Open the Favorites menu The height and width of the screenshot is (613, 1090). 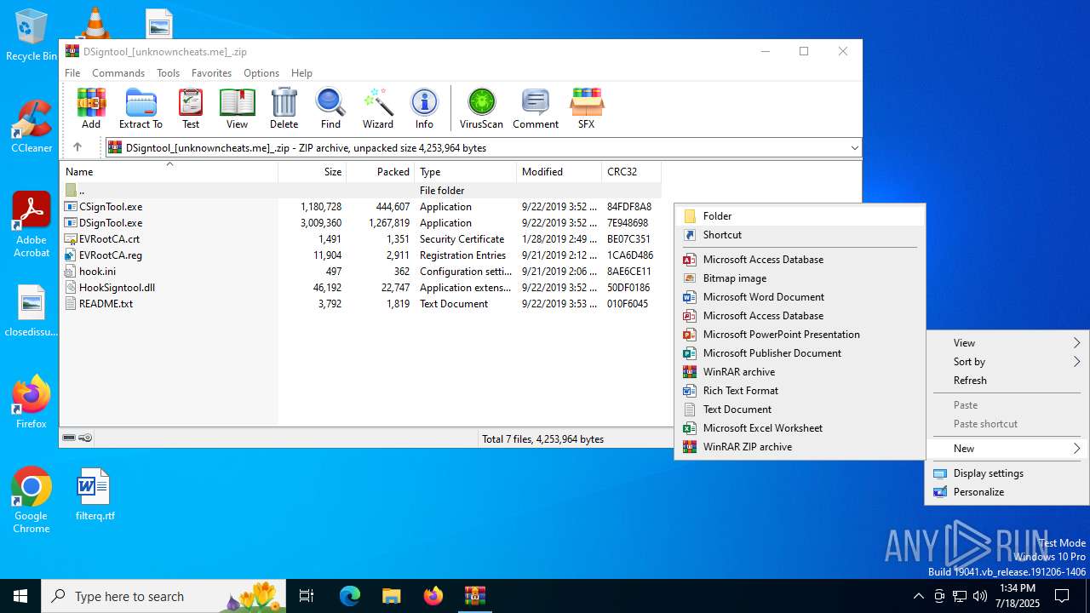point(211,73)
